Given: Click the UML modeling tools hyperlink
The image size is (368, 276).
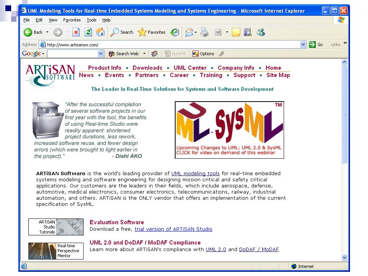Looking at the screenshot, I should [195, 173].
